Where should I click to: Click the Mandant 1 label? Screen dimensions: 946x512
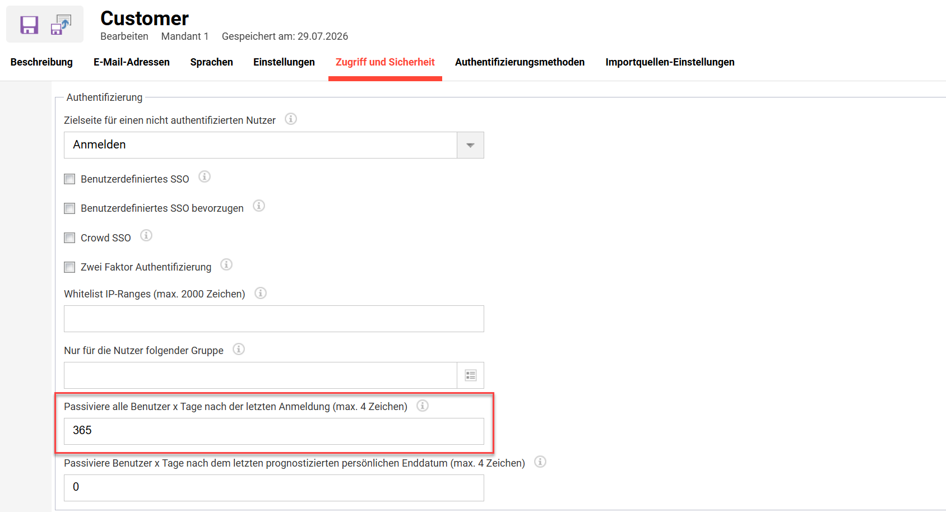coord(185,36)
